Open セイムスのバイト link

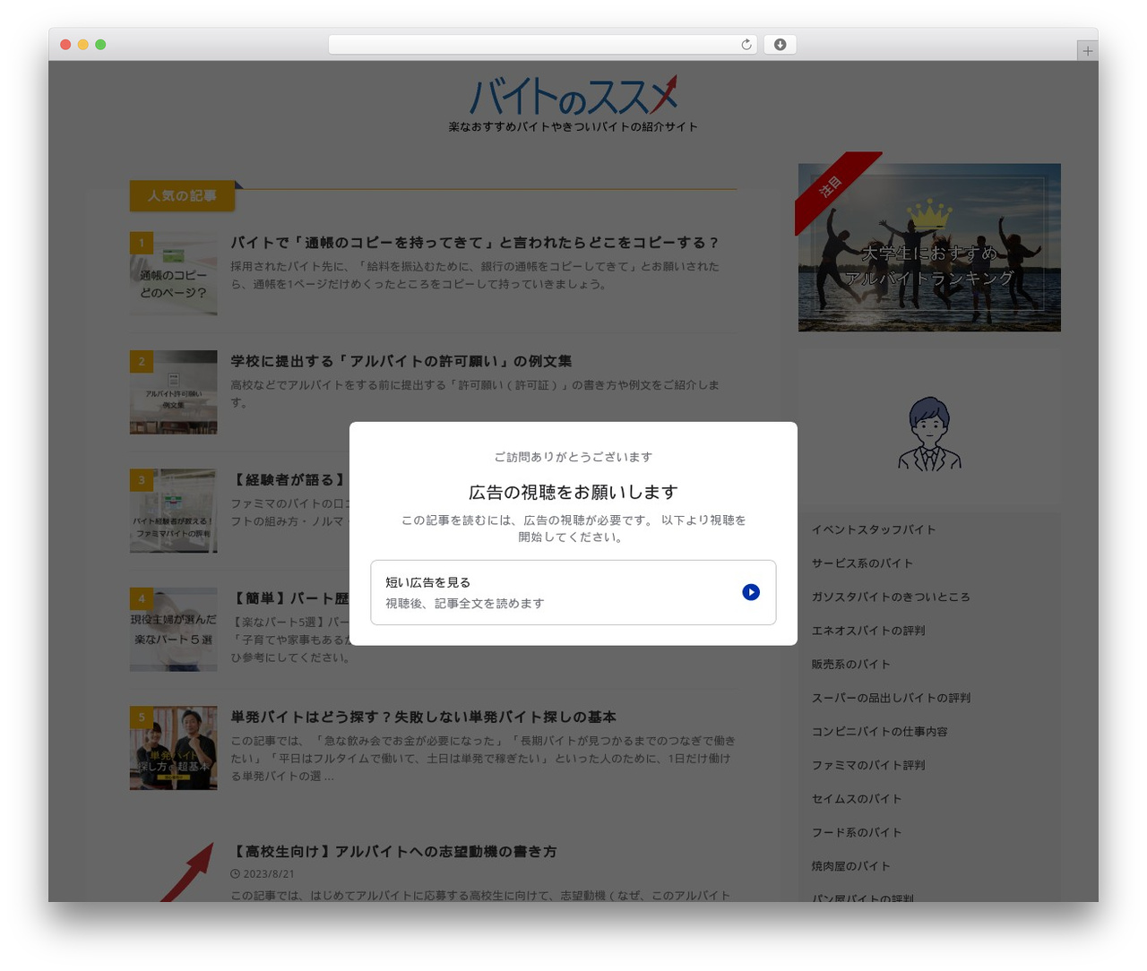click(857, 798)
